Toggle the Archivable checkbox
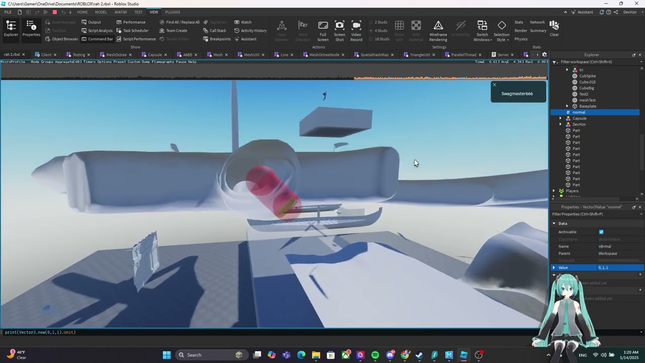The image size is (645, 363). pos(601,232)
